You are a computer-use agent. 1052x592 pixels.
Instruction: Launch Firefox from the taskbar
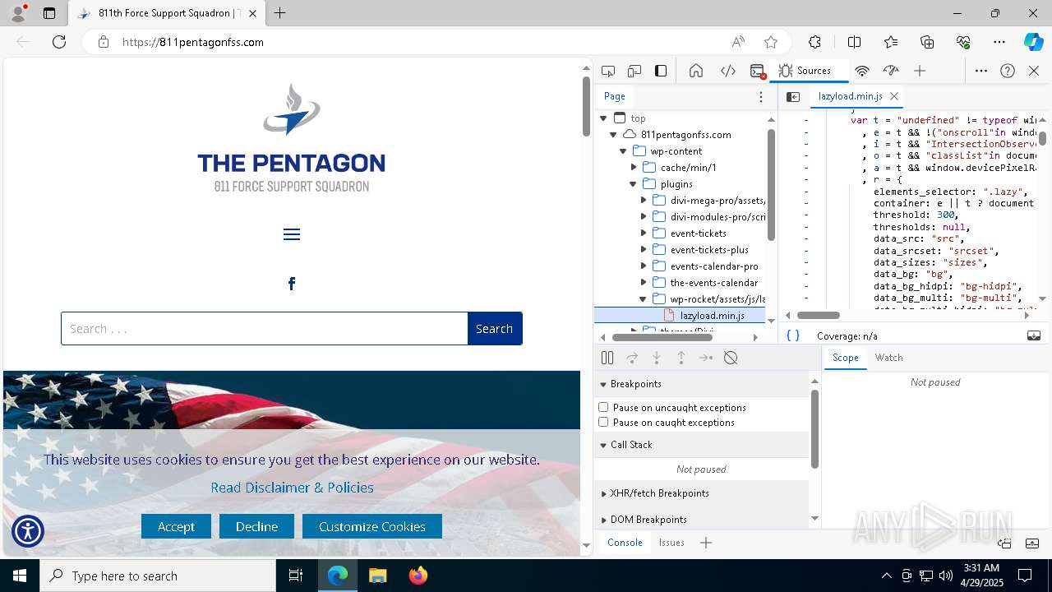[418, 576]
